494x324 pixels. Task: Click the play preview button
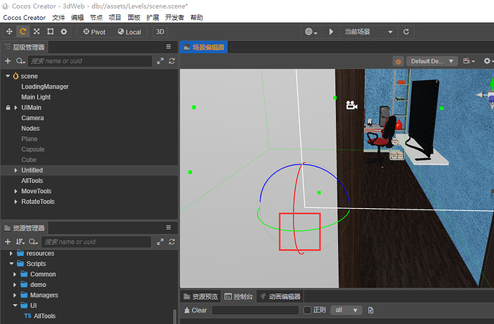coord(331,31)
